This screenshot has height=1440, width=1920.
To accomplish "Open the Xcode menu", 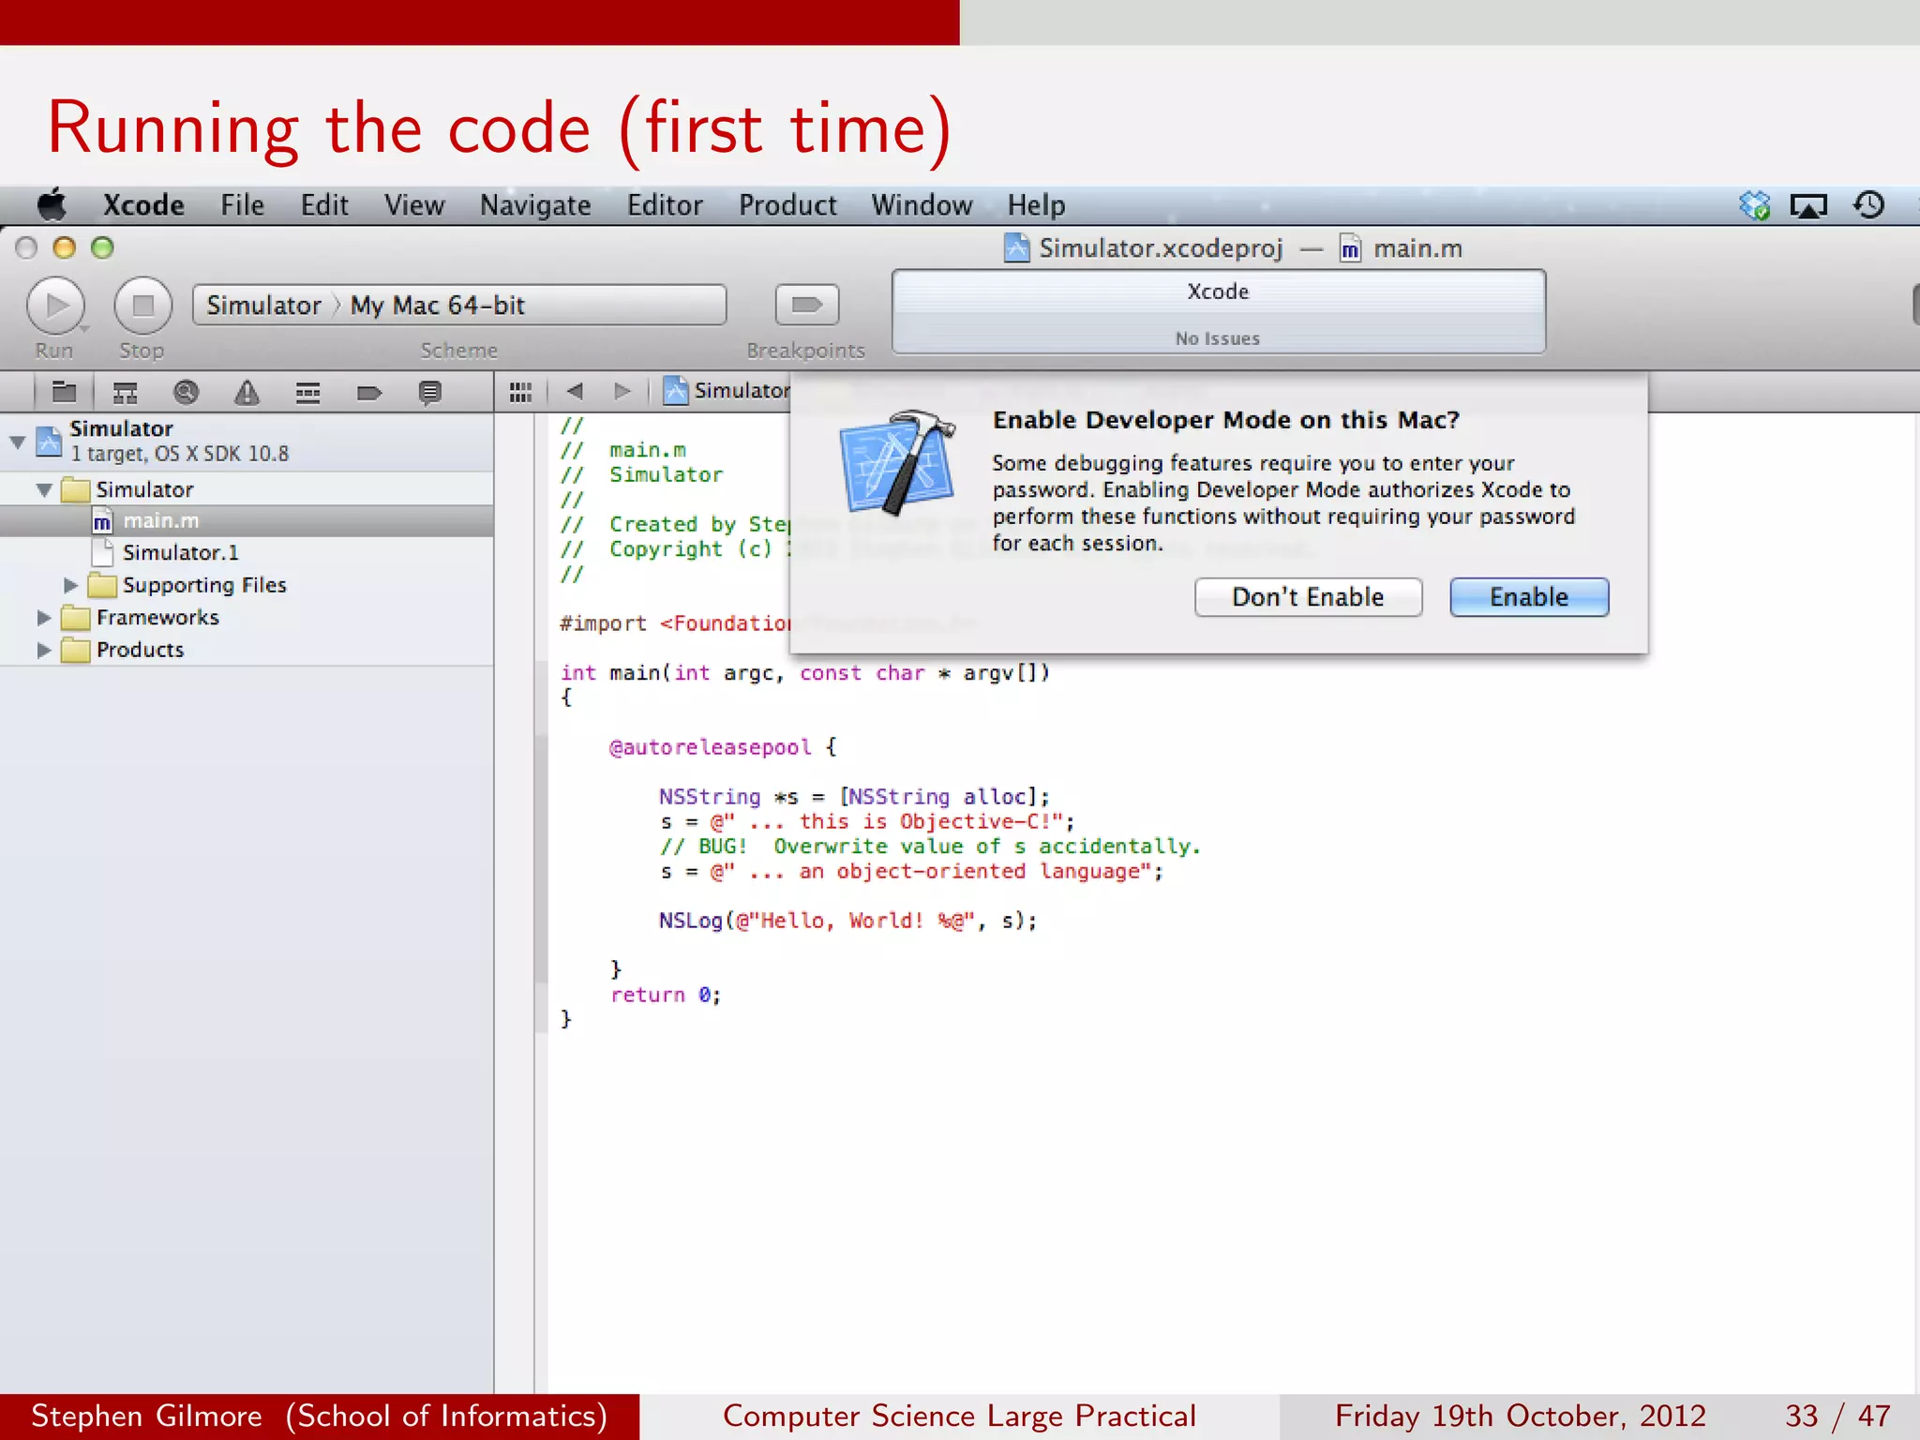I will coord(143,205).
